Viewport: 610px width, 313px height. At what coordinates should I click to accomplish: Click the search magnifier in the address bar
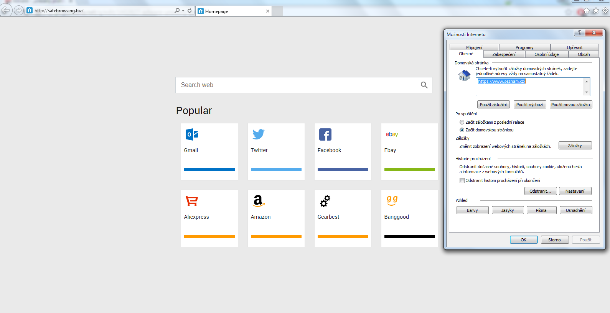pyautogui.click(x=177, y=11)
